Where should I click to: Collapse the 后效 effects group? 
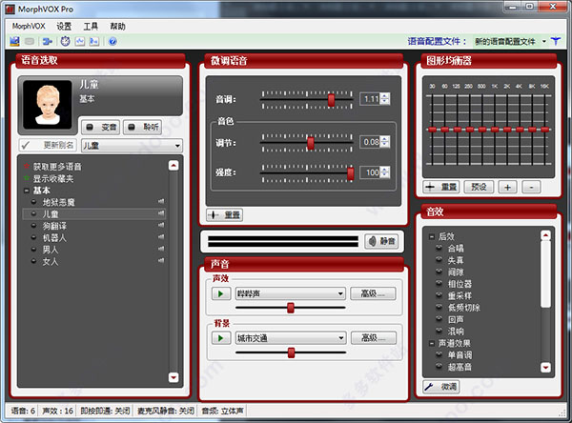[x=432, y=236]
